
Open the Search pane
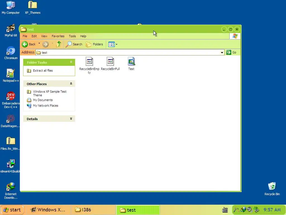pyautogui.click(x=74, y=44)
